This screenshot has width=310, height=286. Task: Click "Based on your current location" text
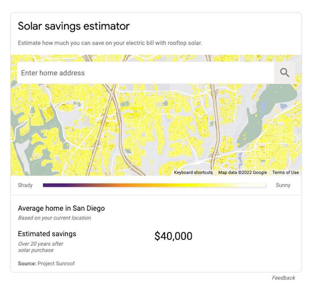point(54,218)
